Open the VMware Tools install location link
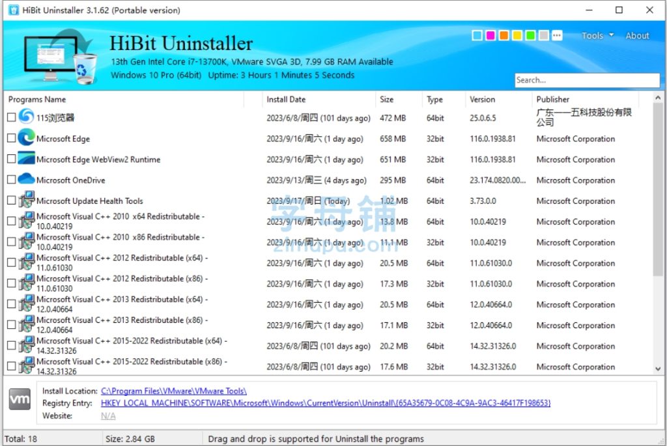667x446 pixels. point(173,391)
